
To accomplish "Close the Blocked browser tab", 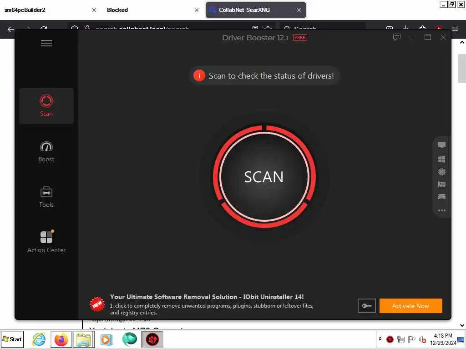I will [x=197, y=10].
